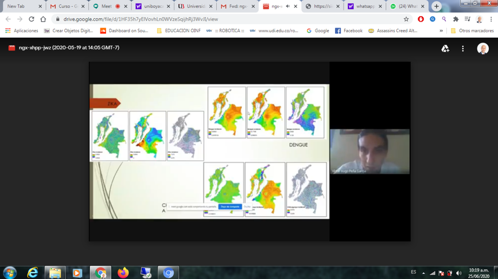Click the presenter webcam thumbnail
This screenshot has height=279, width=498.
point(369,151)
